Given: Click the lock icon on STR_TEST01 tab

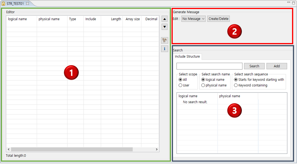Looking at the screenshot, I should 3,3.
